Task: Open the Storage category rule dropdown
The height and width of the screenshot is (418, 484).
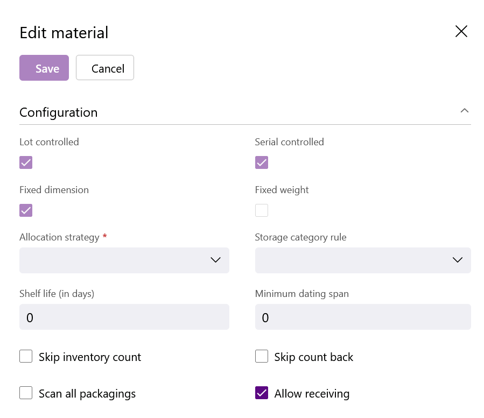Action: pyautogui.click(x=363, y=260)
